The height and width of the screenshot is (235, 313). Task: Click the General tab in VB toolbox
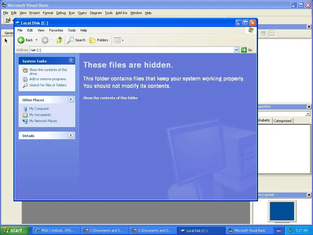pyautogui.click(x=9, y=33)
